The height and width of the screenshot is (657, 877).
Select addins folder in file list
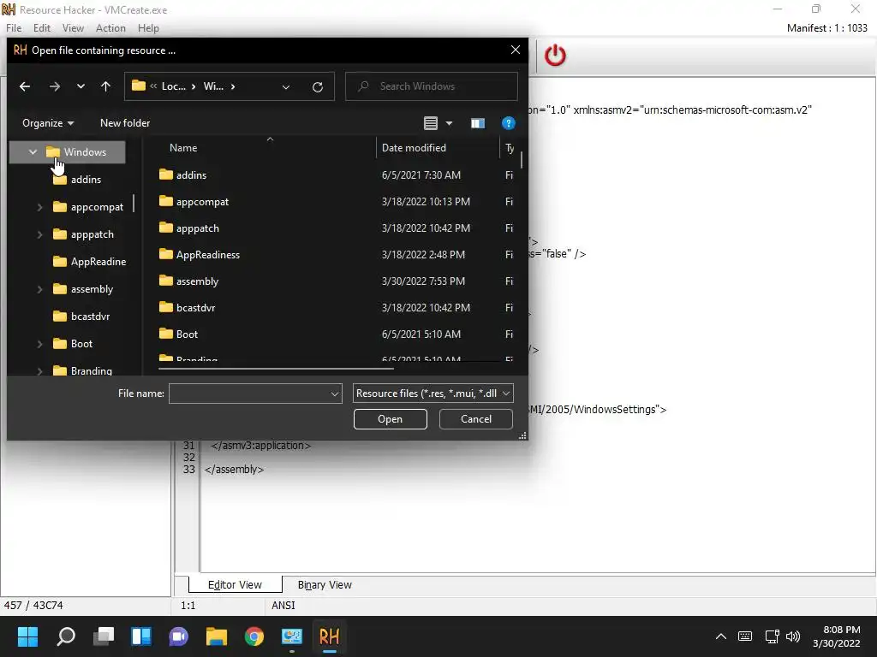point(183,175)
